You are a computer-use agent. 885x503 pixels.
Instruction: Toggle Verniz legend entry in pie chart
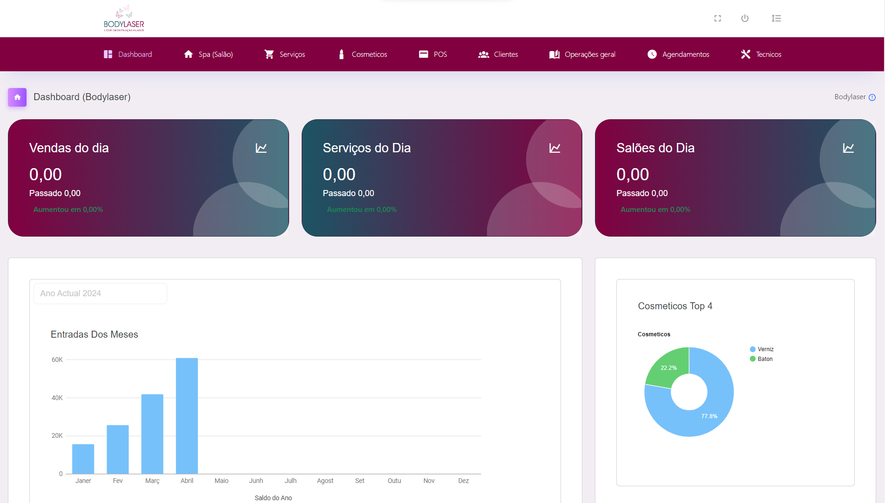pos(762,349)
